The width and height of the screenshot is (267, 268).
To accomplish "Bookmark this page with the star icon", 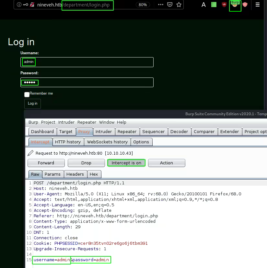I will tap(179, 5).
